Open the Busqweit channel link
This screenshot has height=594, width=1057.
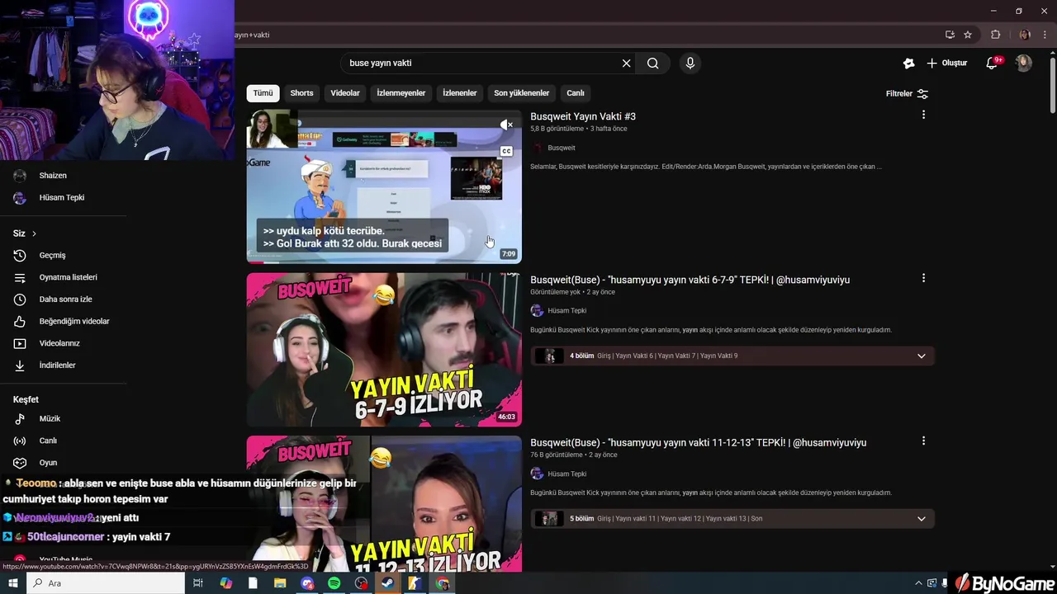click(x=562, y=148)
